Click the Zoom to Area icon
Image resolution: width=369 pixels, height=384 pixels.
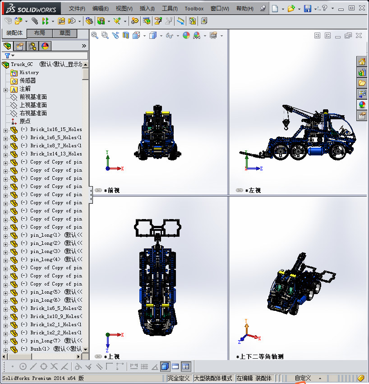coord(105,36)
